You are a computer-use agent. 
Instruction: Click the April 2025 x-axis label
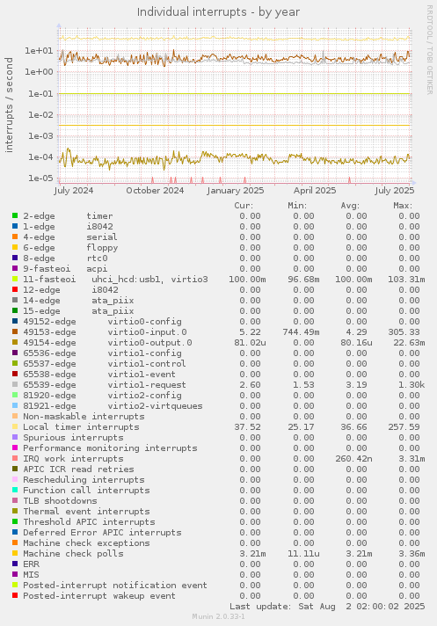click(x=315, y=191)
